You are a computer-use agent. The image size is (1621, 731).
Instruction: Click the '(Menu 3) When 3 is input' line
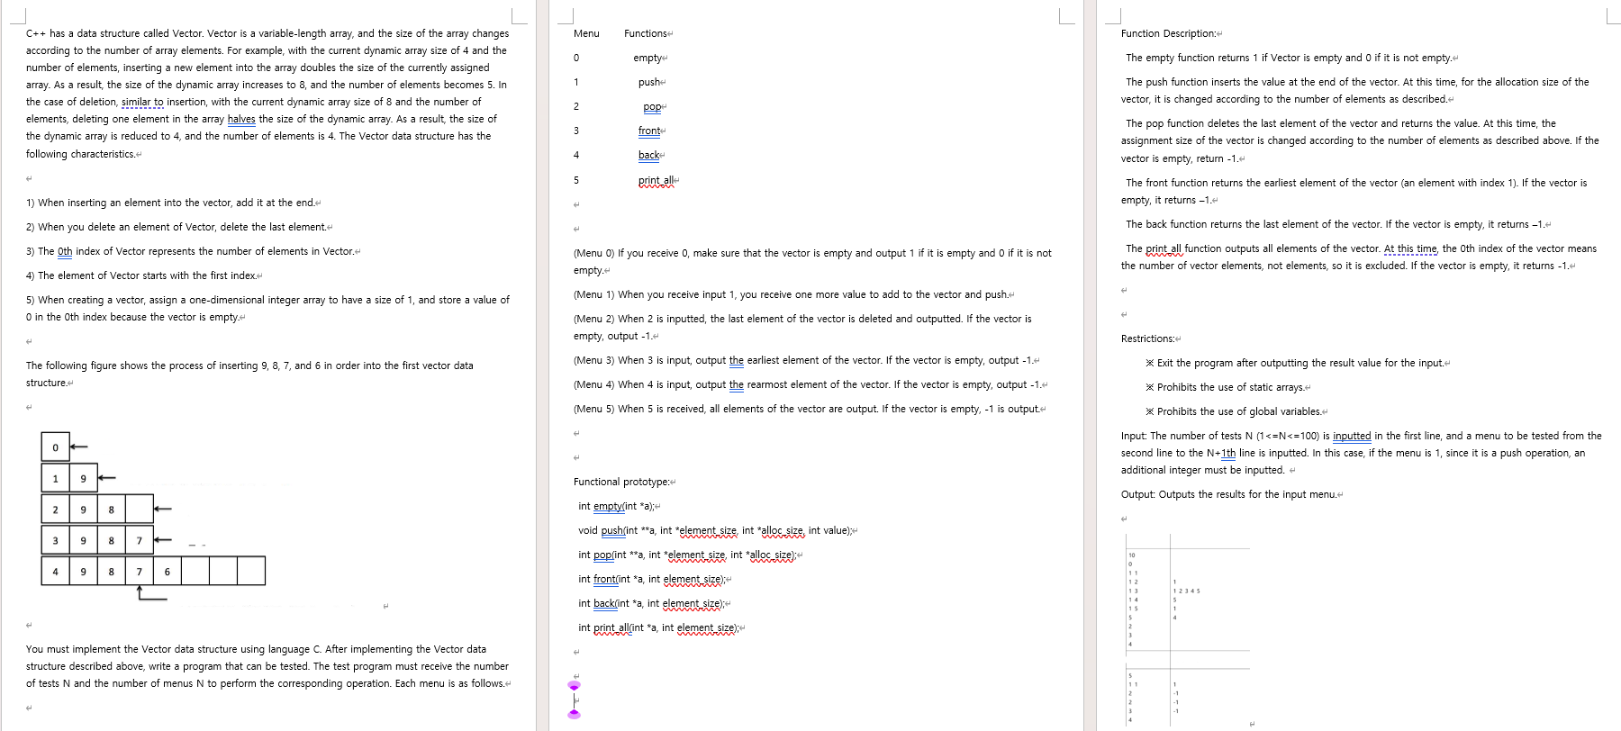(803, 360)
